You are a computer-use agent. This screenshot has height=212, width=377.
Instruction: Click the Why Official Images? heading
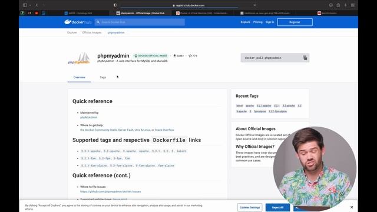point(255,147)
